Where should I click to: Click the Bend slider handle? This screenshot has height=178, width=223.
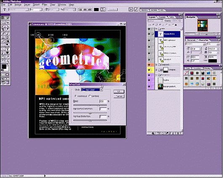tap(98, 105)
